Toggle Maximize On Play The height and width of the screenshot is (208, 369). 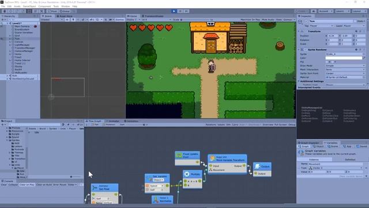click(250, 20)
